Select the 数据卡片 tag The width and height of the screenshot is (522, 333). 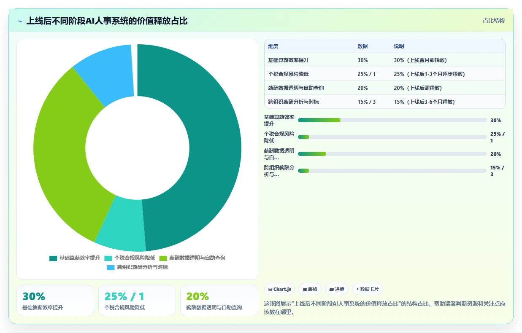pos(368,289)
